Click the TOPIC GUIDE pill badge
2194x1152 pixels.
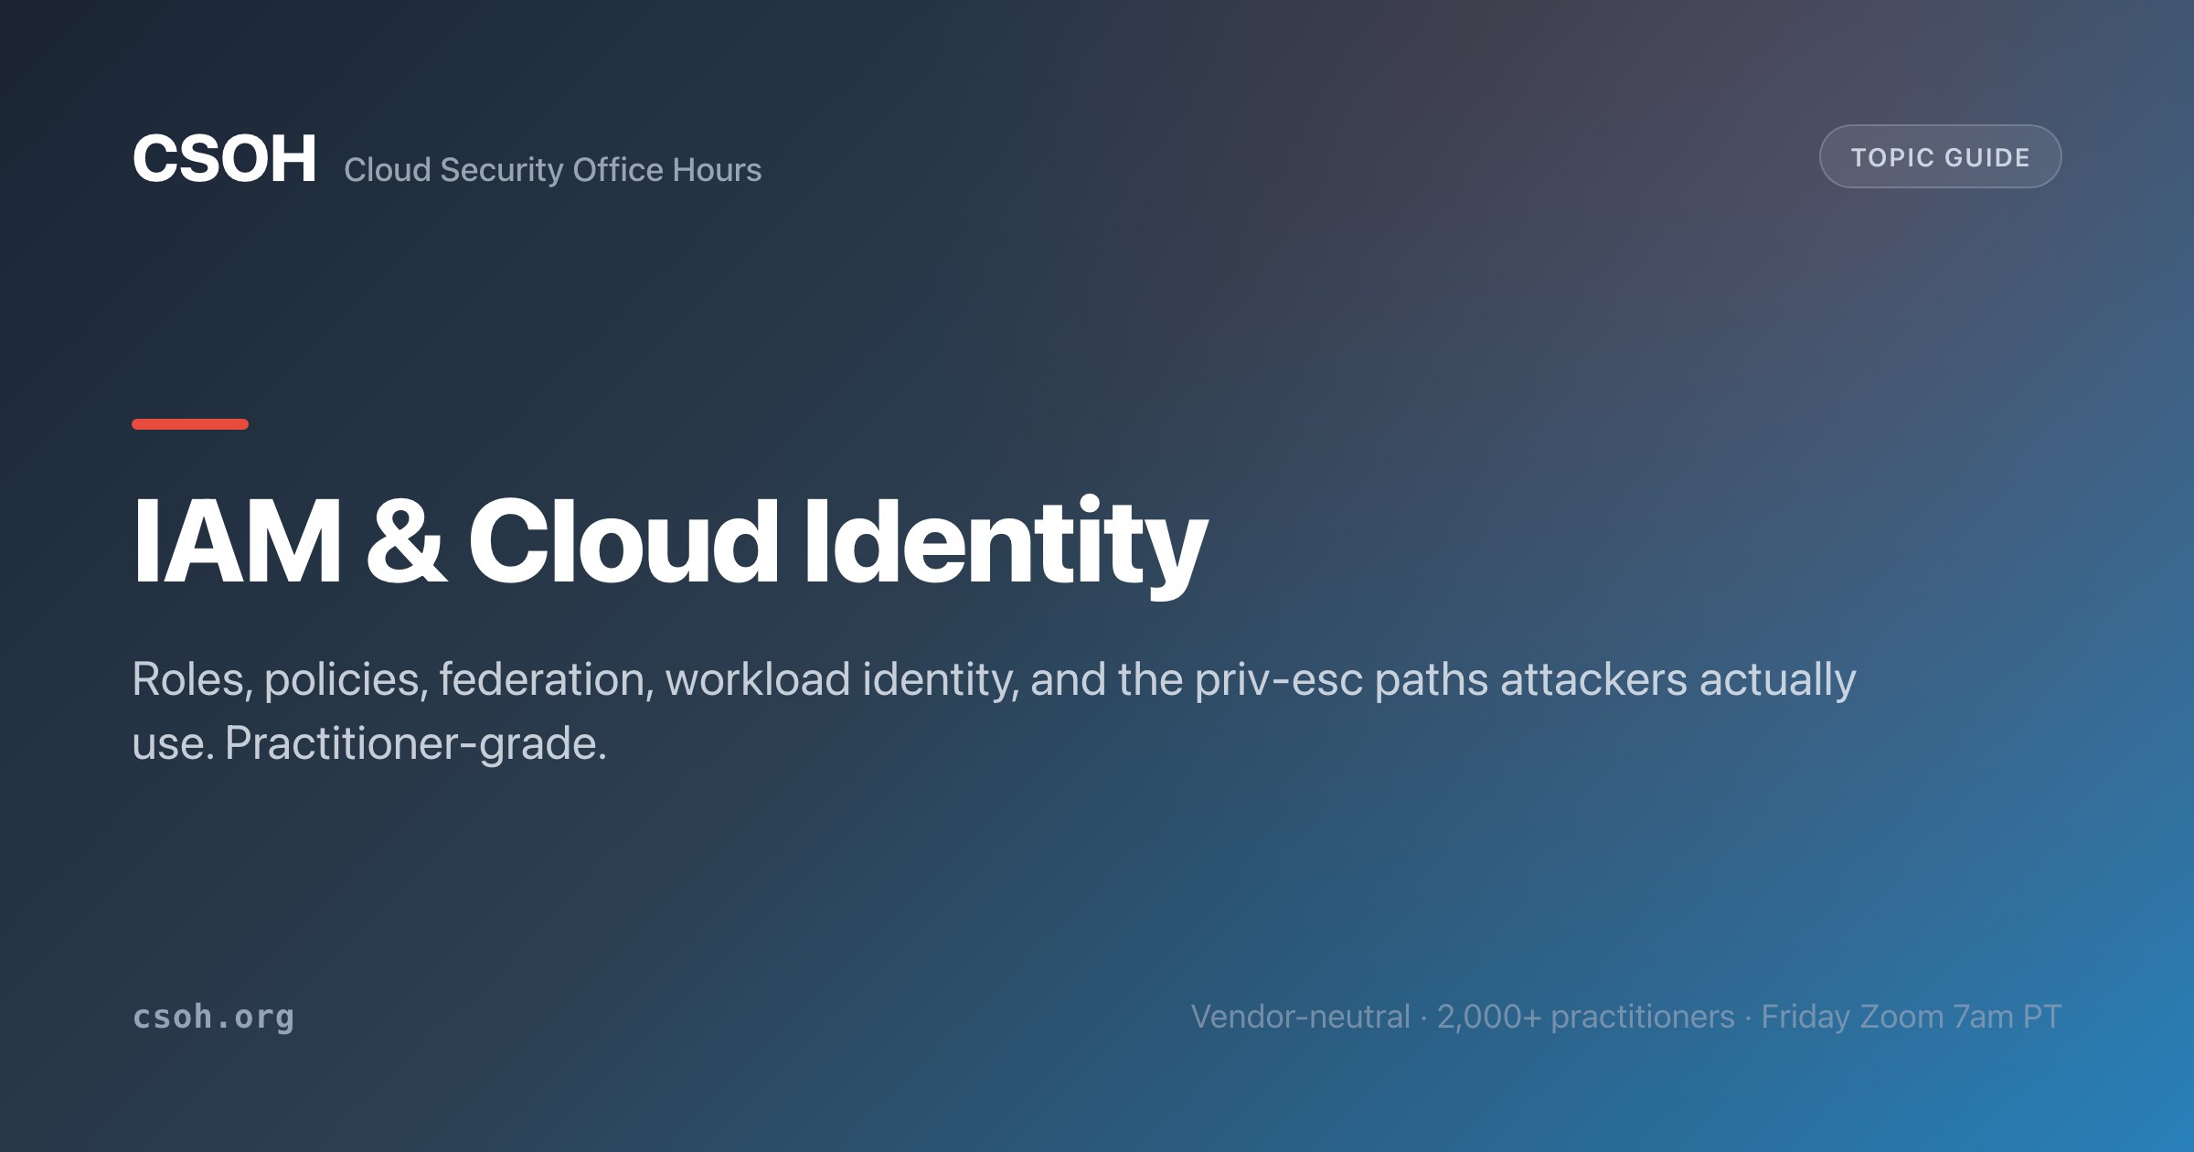pyautogui.click(x=1940, y=156)
